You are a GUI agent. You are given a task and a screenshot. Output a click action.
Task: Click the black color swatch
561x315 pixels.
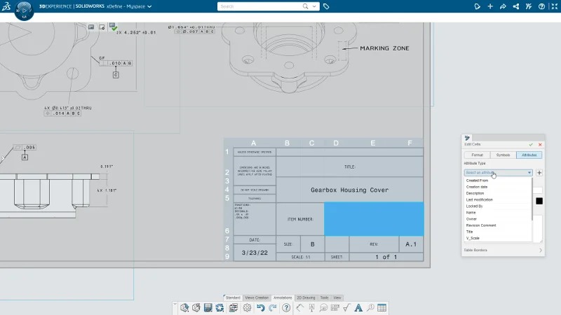click(539, 202)
